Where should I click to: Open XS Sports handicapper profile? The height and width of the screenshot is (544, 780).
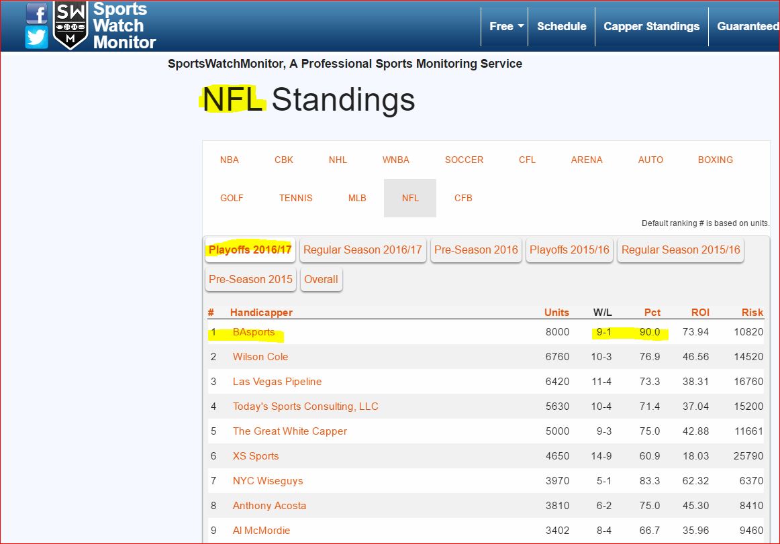256,456
